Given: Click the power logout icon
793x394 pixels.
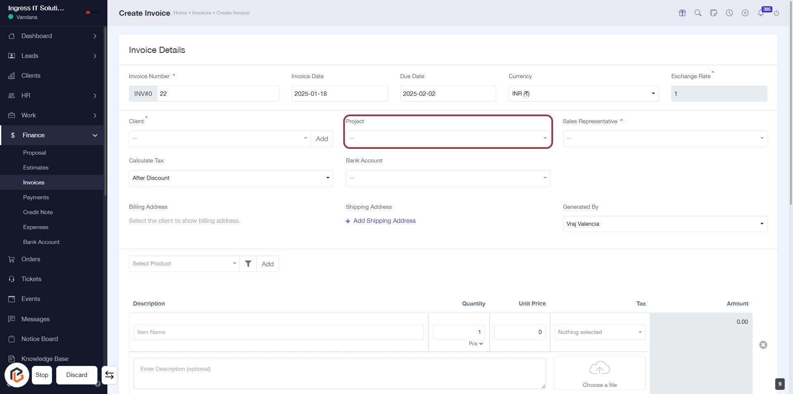Looking at the screenshot, I should (776, 13).
